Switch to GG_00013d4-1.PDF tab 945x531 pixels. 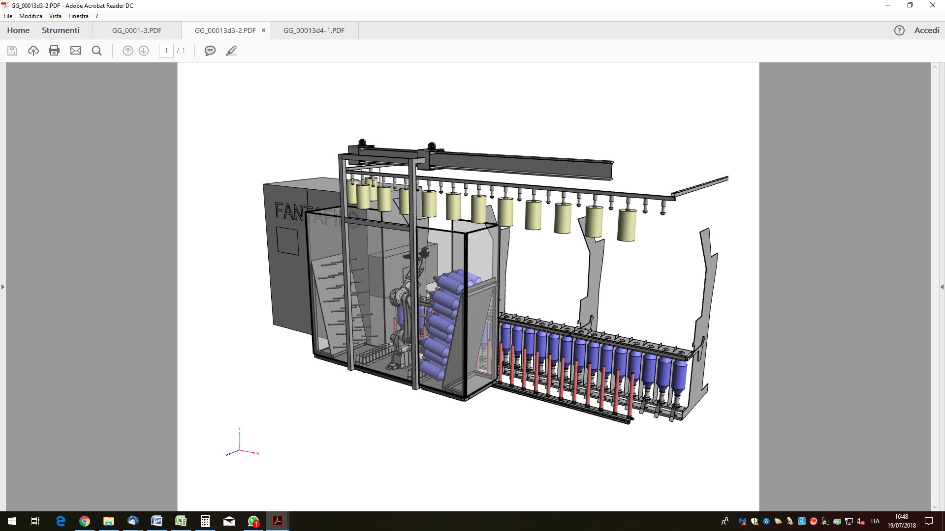[x=314, y=30]
